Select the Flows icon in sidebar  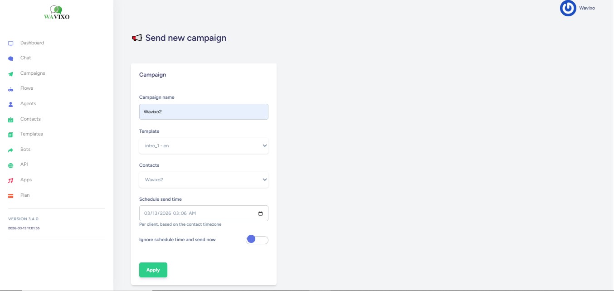point(11,89)
